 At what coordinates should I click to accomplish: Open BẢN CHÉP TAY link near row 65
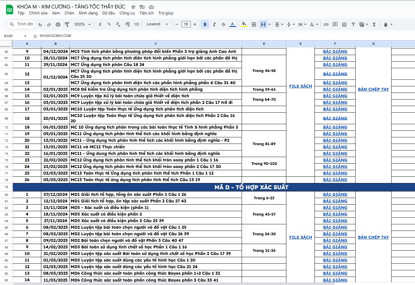pyautogui.click(x=373, y=89)
